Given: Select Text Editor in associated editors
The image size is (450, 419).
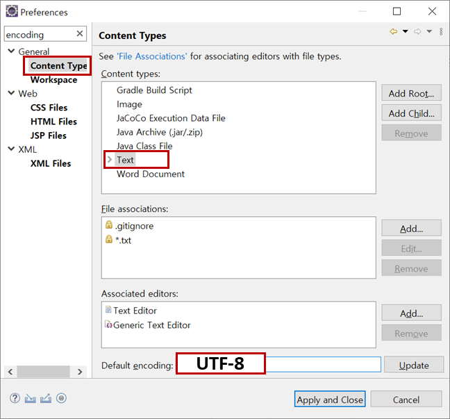Looking at the screenshot, I should pos(135,311).
